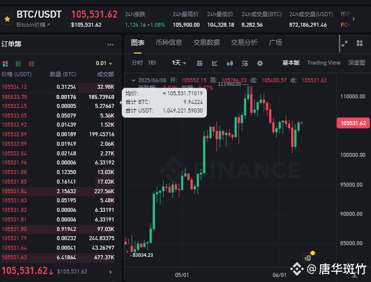
Task: Select the 105531.96 sell order price
Action: (14, 163)
